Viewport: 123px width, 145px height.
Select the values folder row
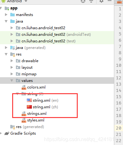[57, 81]
